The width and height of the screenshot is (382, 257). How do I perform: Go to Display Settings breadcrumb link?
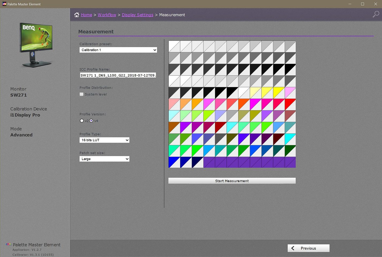click(x=137, y=15)
